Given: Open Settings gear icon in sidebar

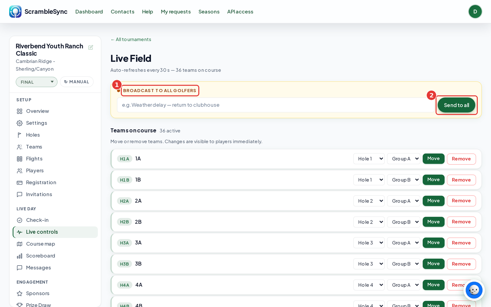Looking at the screenshot, I should [x=20, y=123].
